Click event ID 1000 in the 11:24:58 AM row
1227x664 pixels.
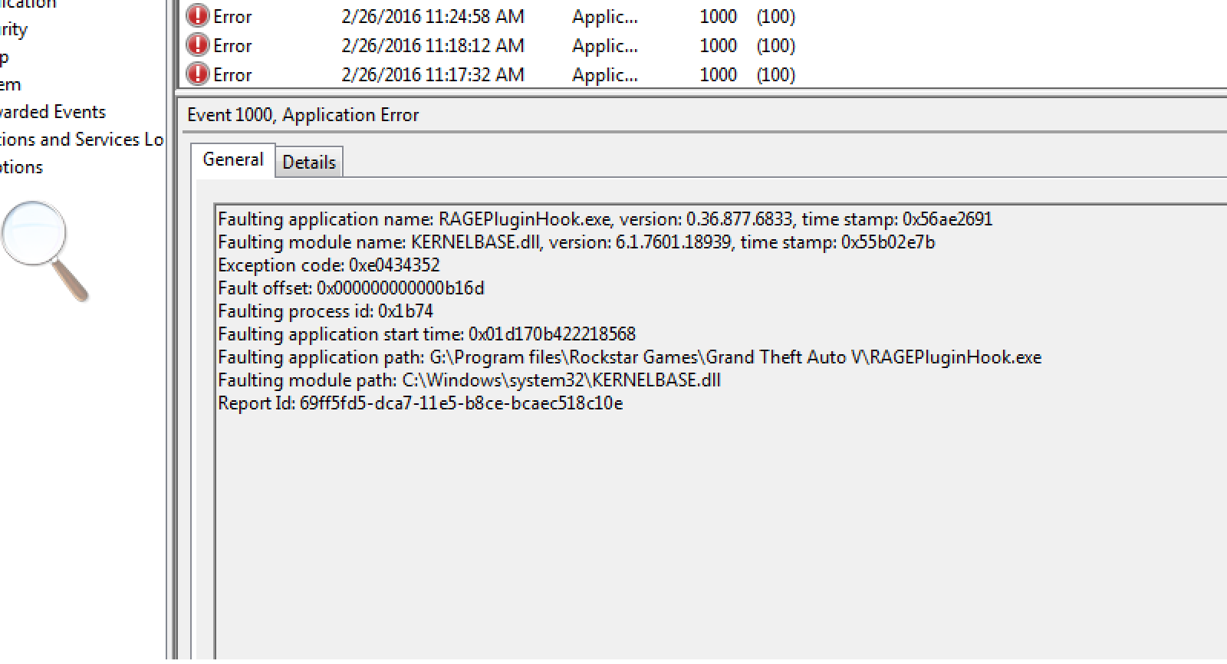718,16
